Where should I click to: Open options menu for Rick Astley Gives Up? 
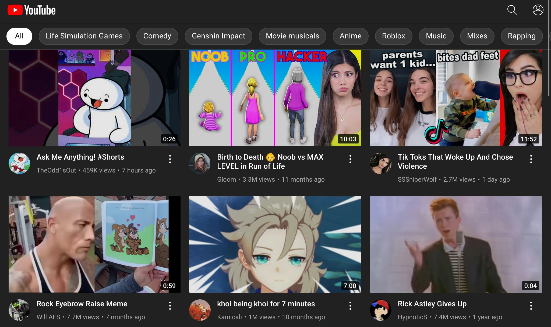[531, 306]
